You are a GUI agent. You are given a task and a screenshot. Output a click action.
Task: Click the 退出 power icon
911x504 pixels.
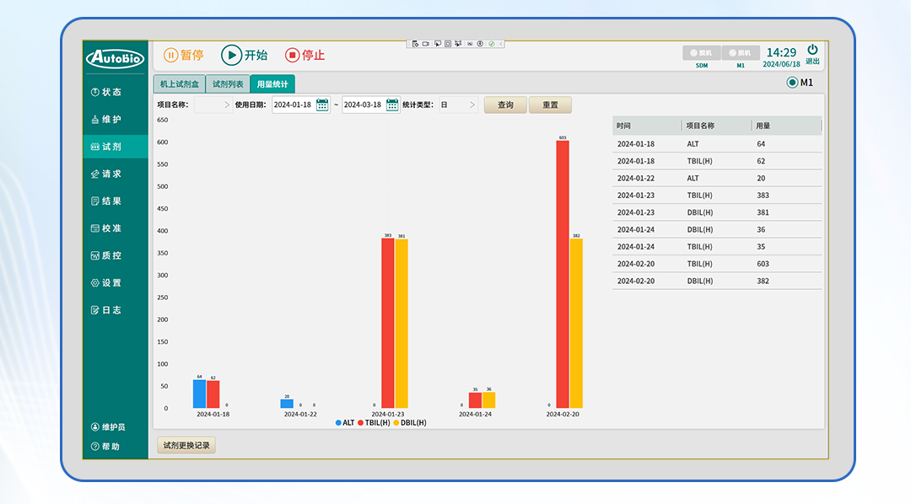click(812, 50)
